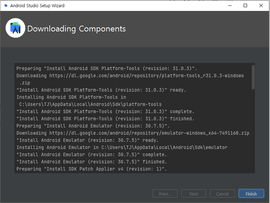Click the disabled Cancel button
This screenshot has height=203, width=270.
tap(222, 194)
